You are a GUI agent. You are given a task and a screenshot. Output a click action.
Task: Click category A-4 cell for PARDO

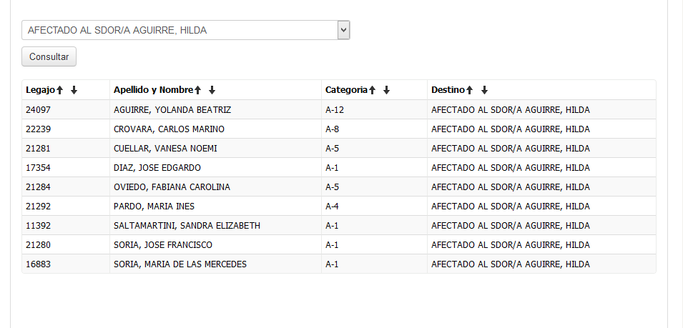(333, 207)
